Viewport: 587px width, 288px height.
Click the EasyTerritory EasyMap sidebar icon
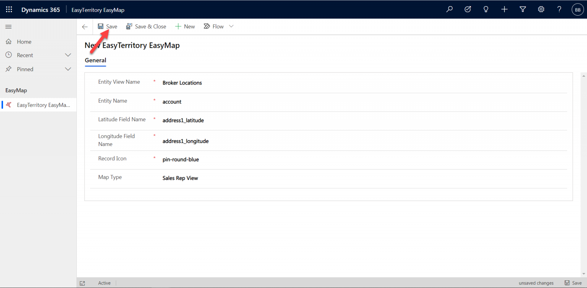coord(8,105)
